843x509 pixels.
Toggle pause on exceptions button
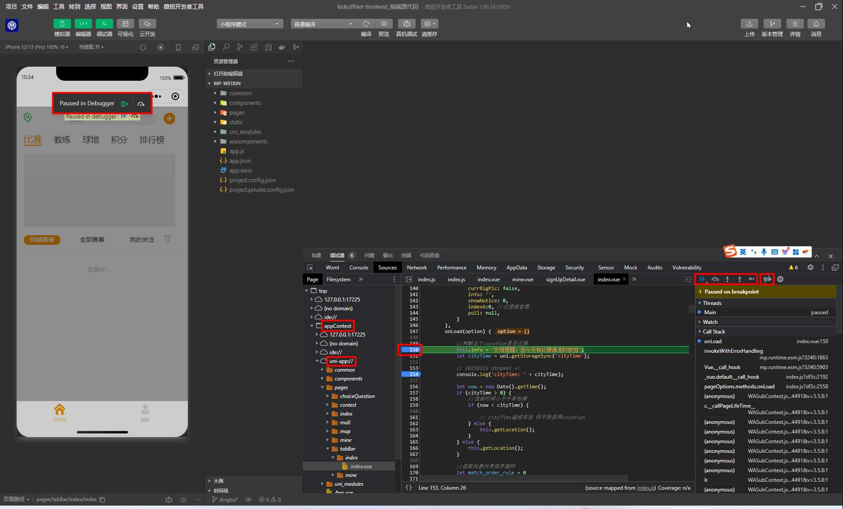click(780, 279)
